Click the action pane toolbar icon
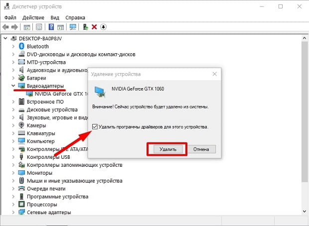 (60, 27)
